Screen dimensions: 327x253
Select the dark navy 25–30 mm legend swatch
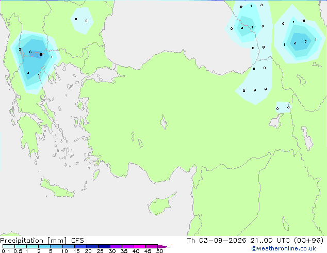pos(104,246)
